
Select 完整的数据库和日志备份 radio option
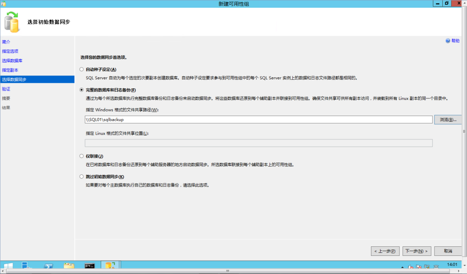[81, 90]
